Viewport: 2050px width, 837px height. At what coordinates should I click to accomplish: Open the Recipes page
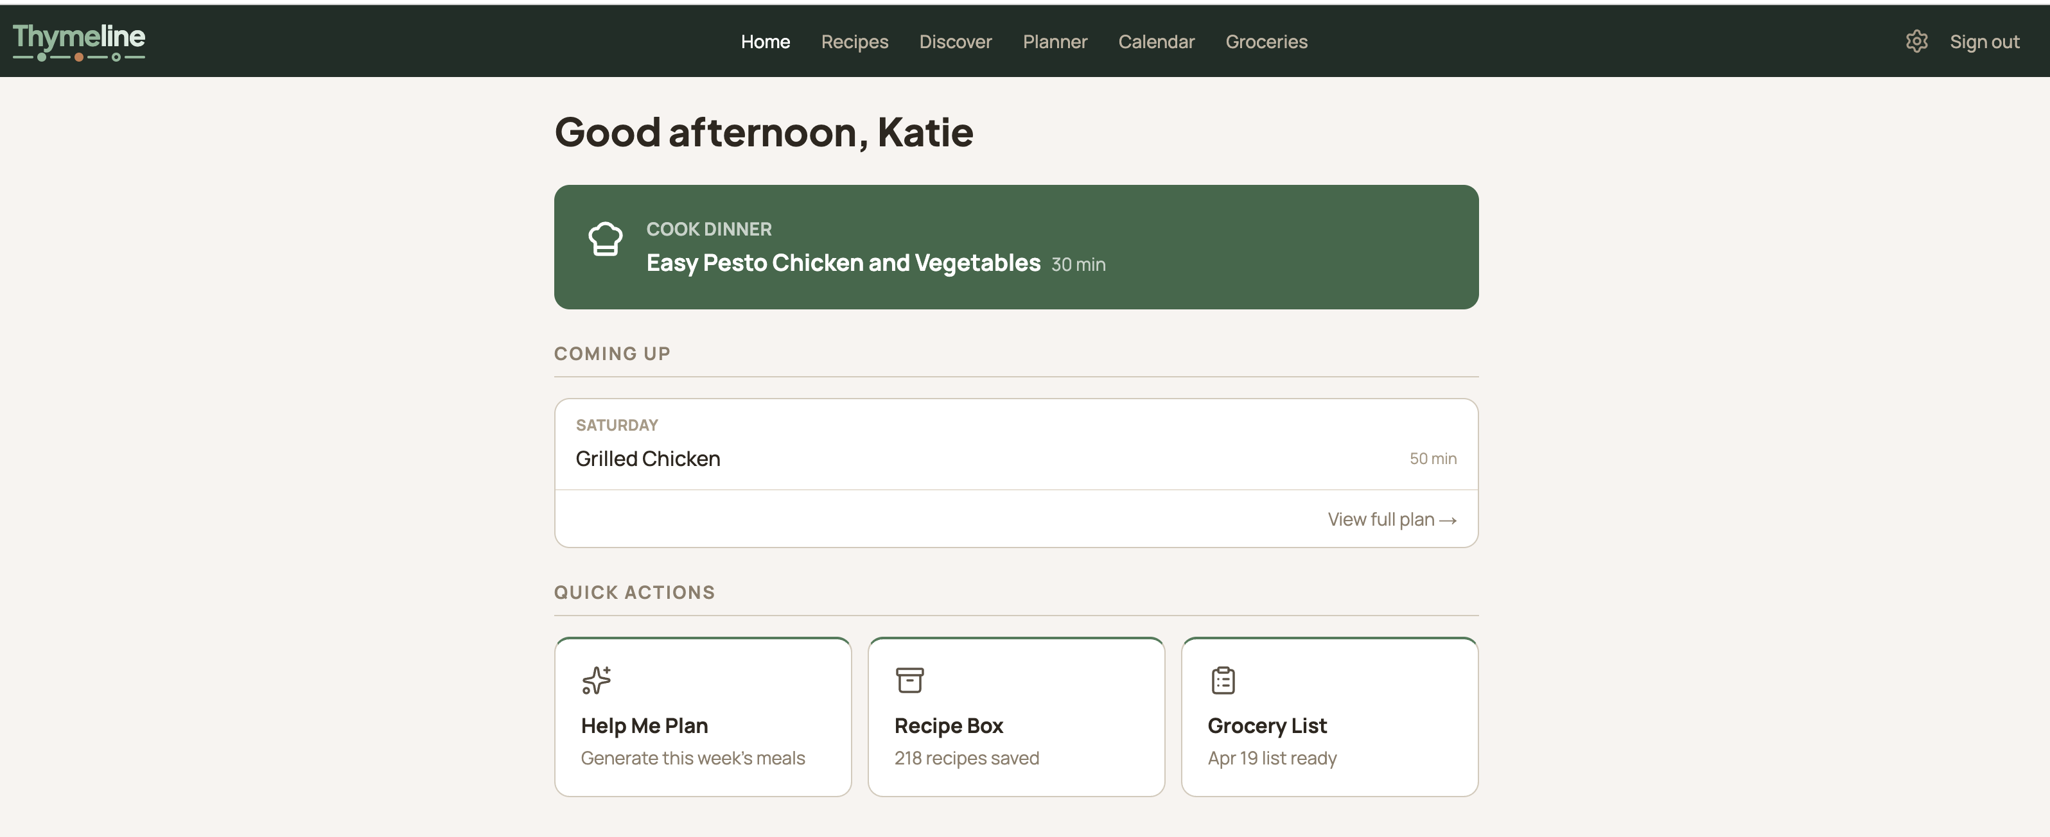(855, 41)
